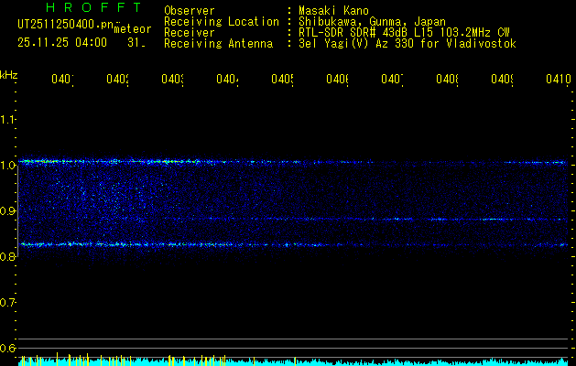The width and height of the screenshot is (576, 366).
Task: Select the observer name Masaki Kano
Action: [333, 11]
